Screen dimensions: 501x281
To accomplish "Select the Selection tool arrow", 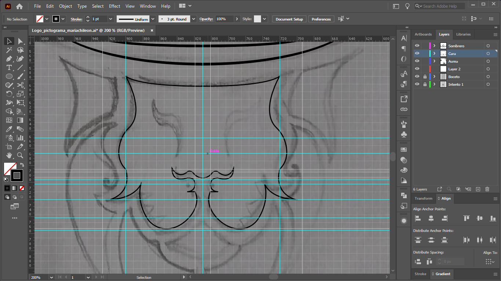I will tap(10, 41).
